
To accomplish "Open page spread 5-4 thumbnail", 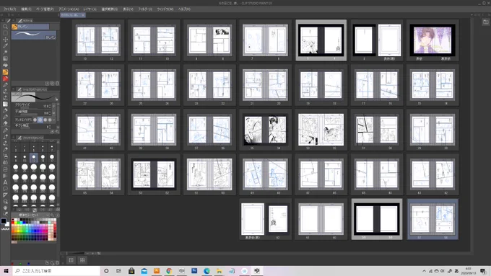I will pos(321,40).
